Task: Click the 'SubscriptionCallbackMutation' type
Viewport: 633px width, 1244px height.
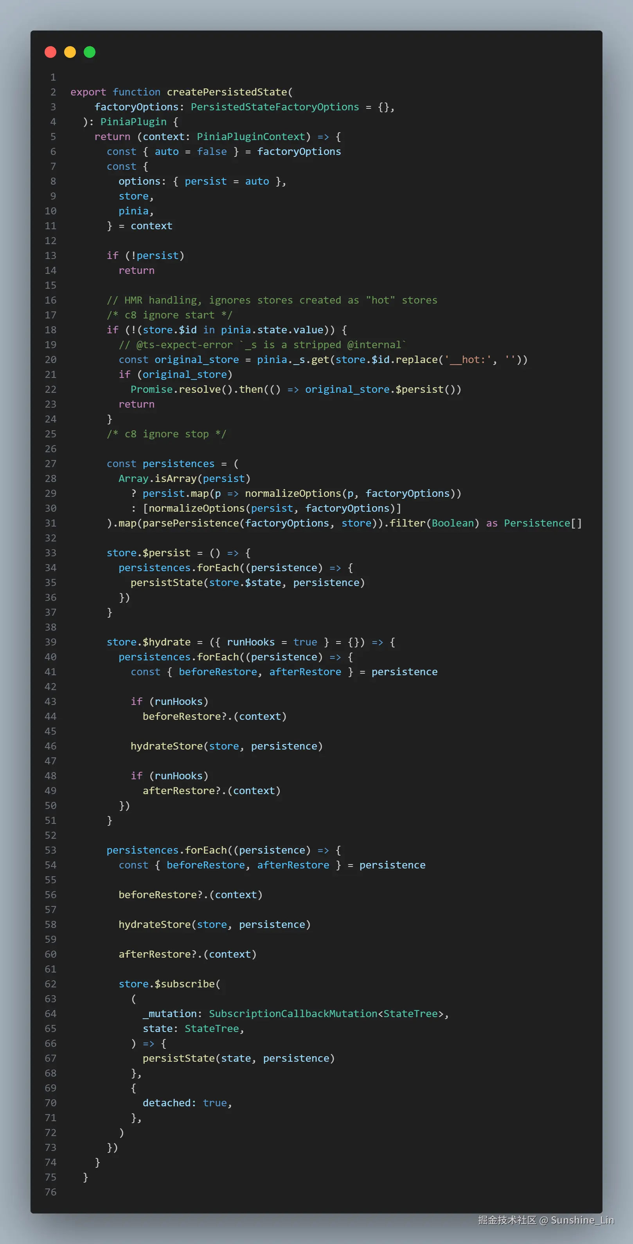Action: tap(293, 1014)
